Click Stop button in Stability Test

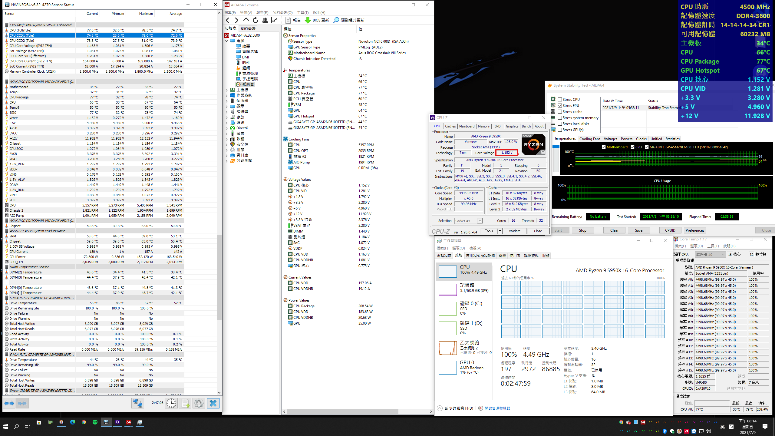[583, 230]
